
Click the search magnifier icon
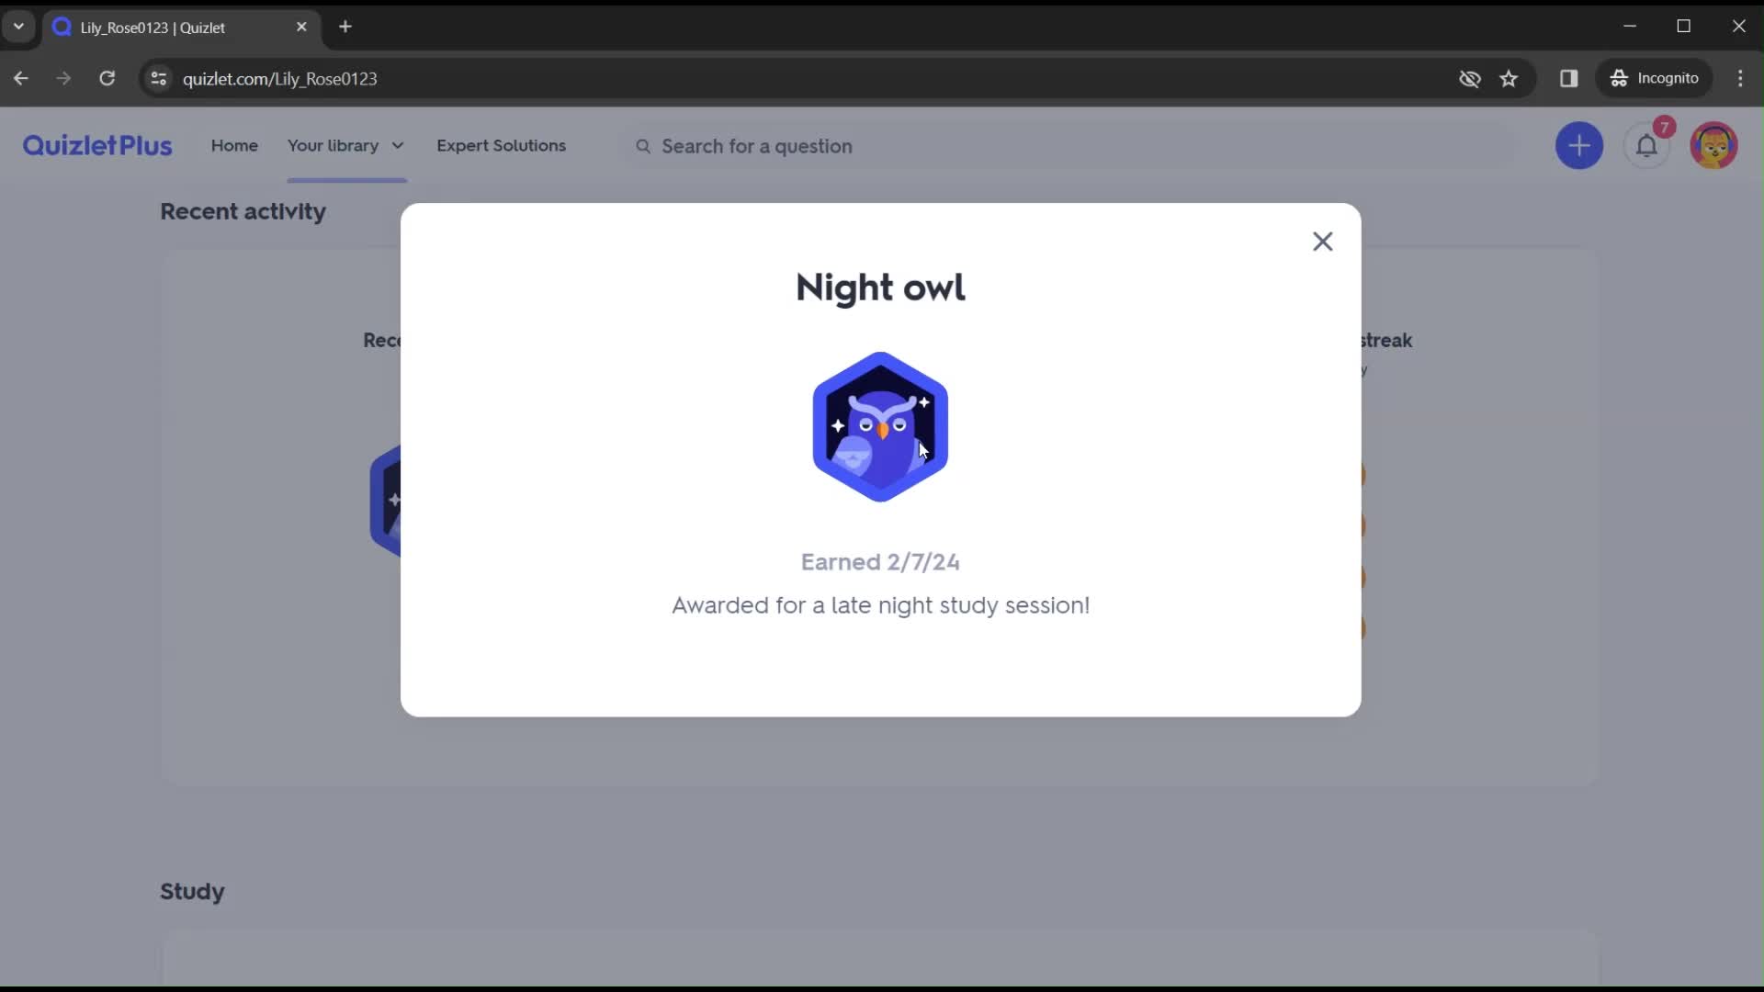pos(643,147)
